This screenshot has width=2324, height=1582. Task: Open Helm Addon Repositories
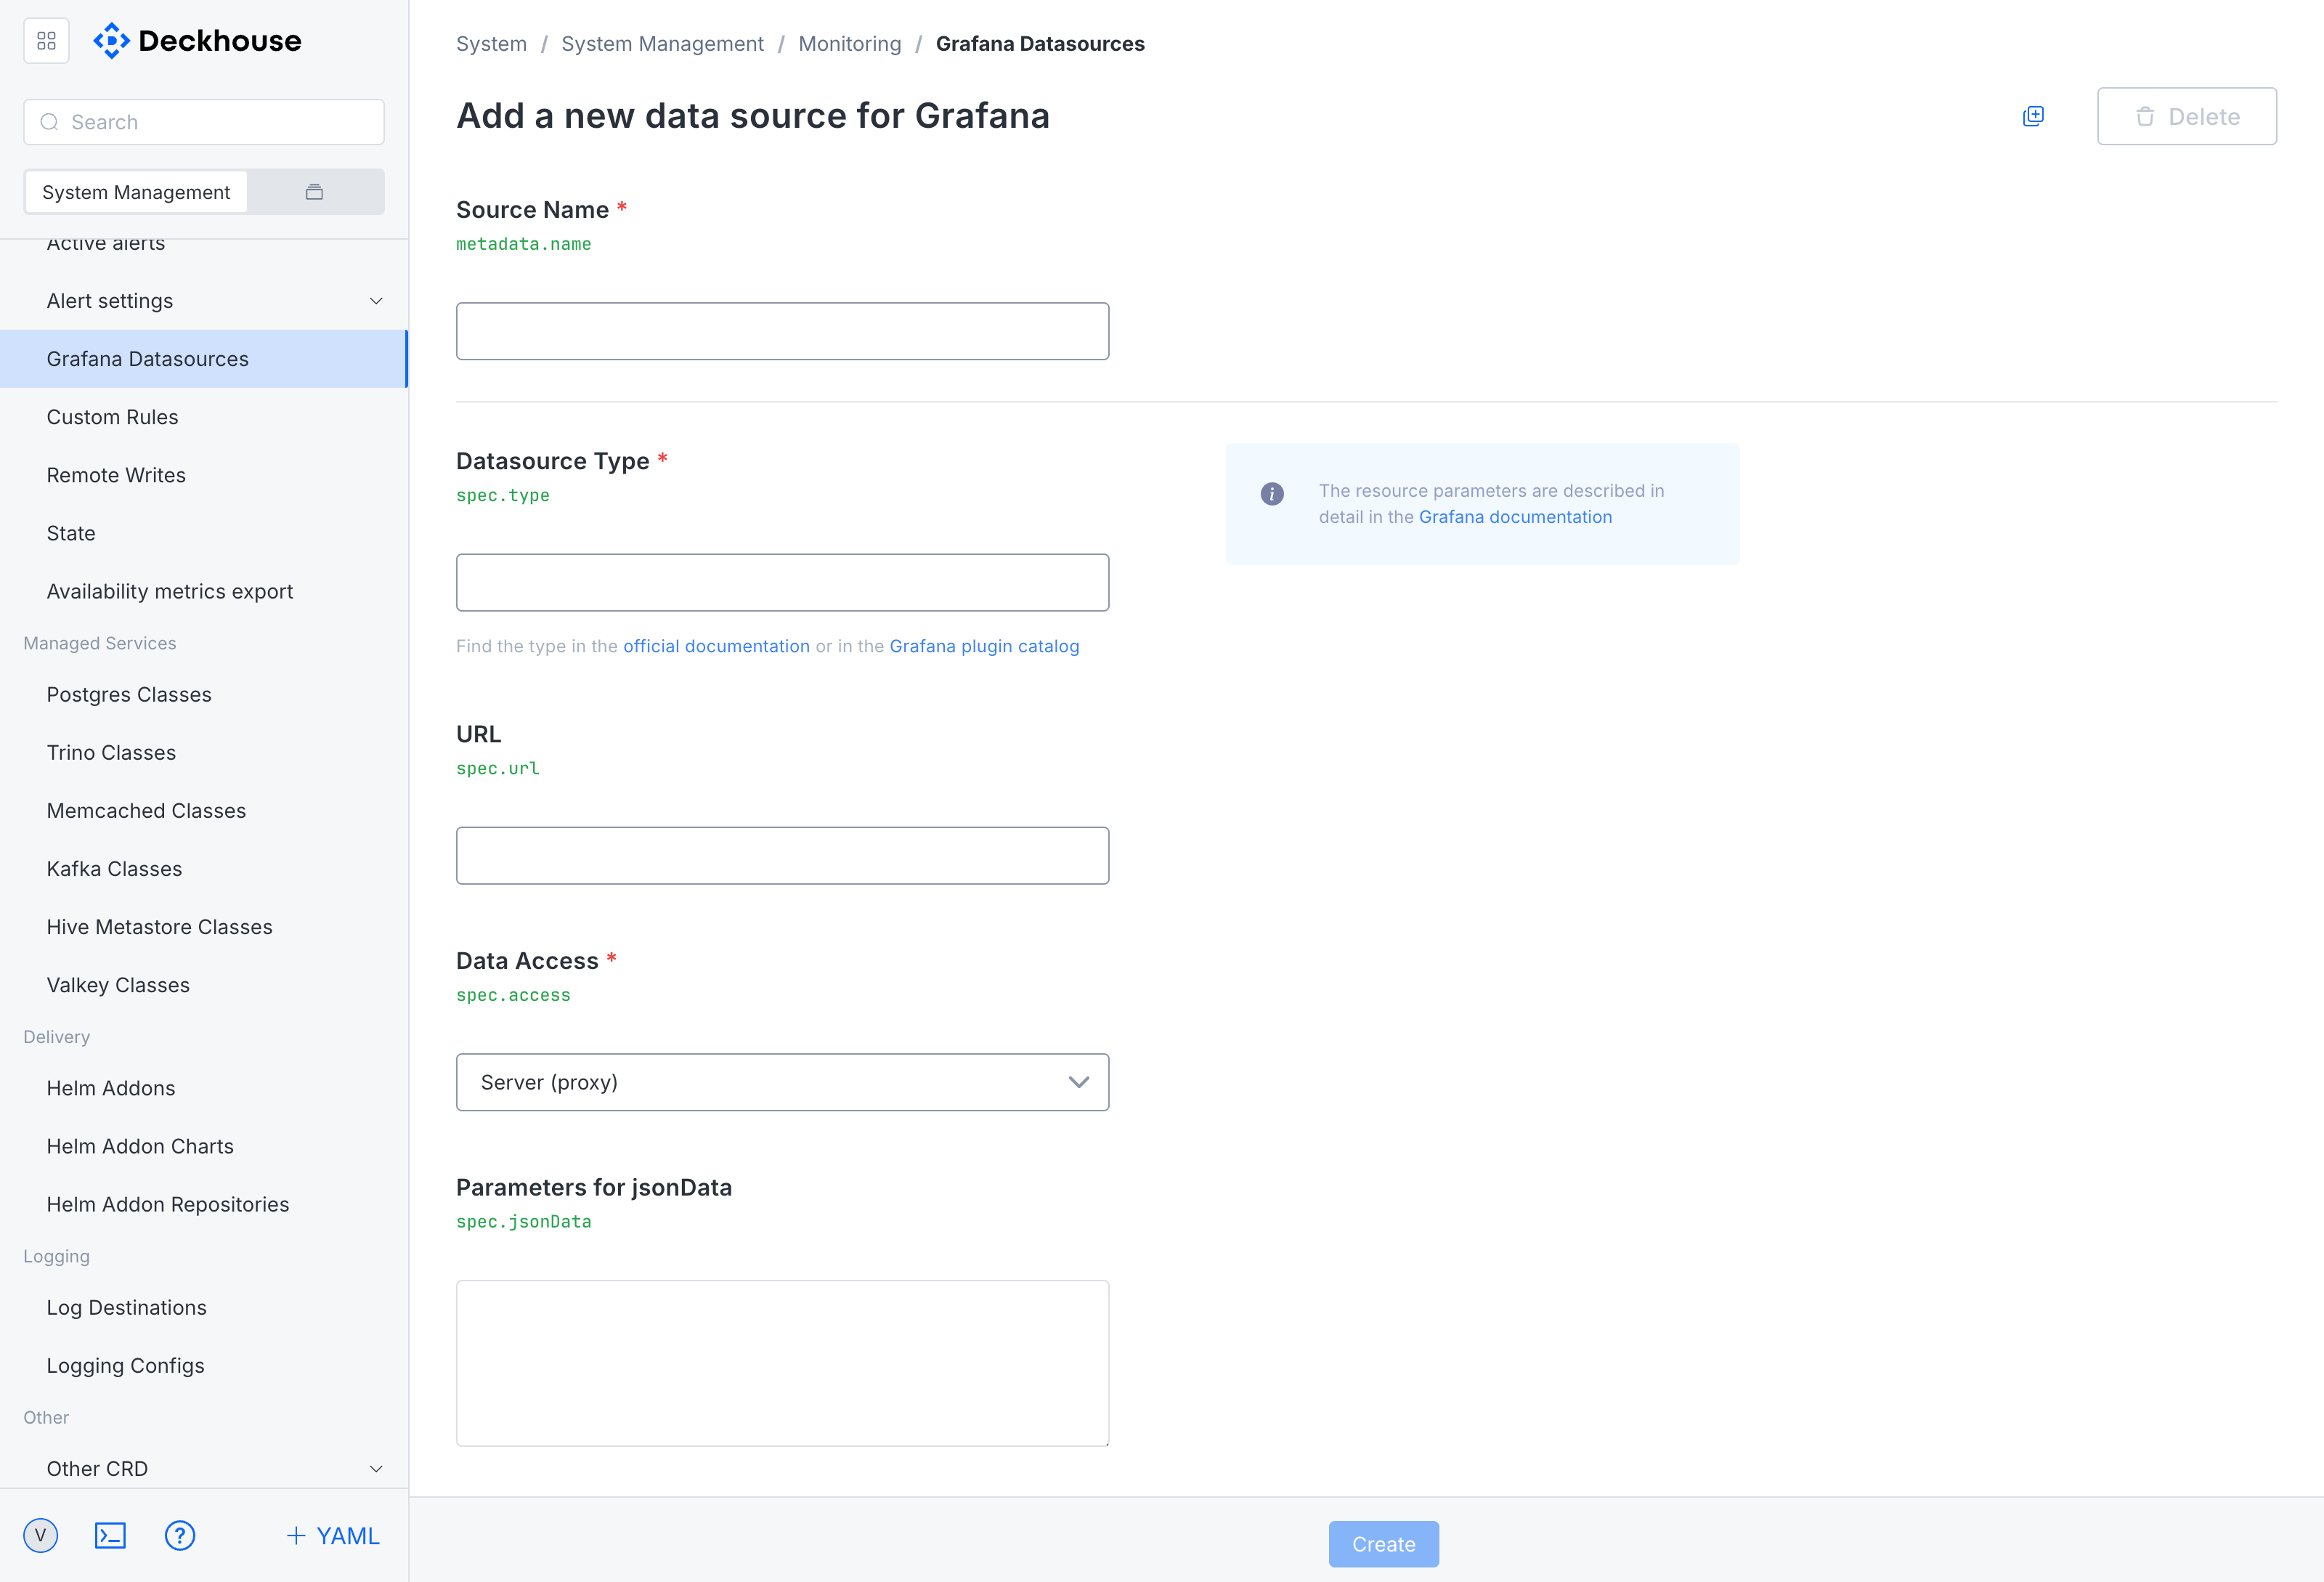pos(204,1204)
